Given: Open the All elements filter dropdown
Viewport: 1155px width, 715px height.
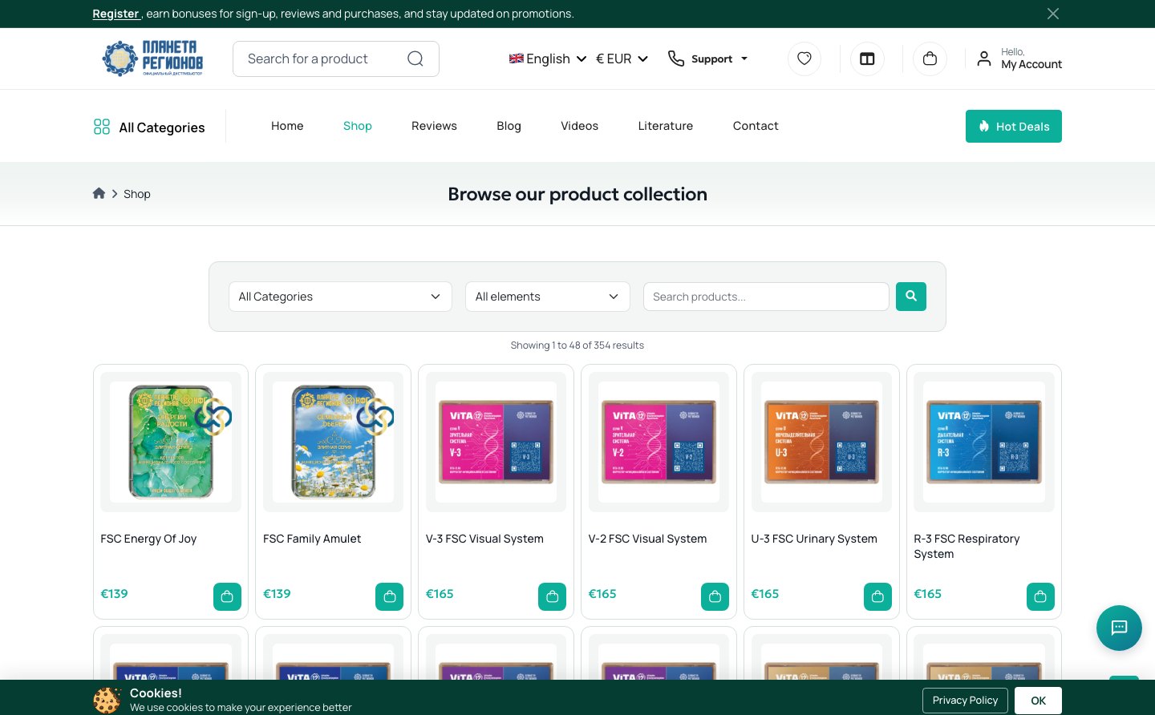Looking at the screenshot, I should coord(548,297).
